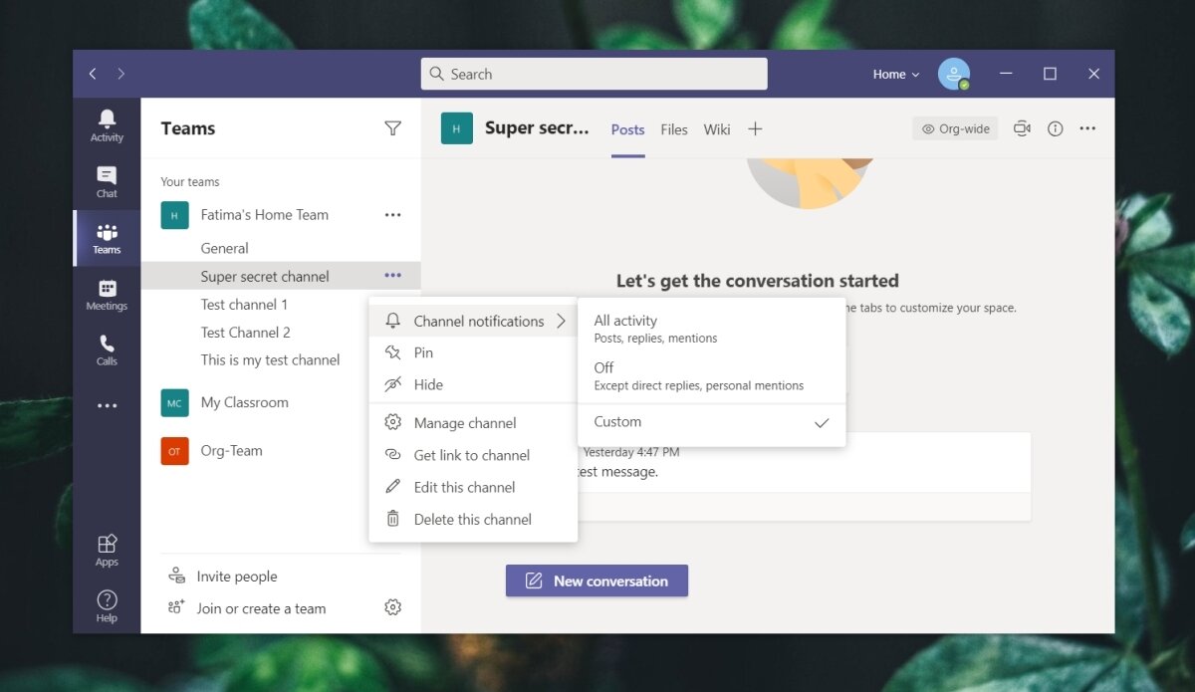The height and width of the screenshot is (692, 1195).
Task: Browse the Apps section
Action: (x=106, y=550)
